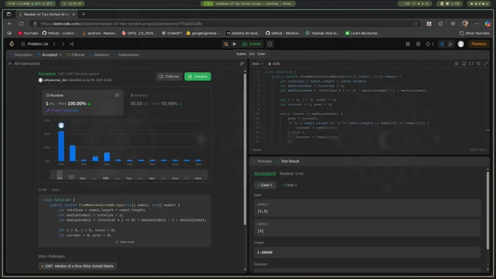This screenshot has height=279, width=496.
Task: Switch to the Test Result tab
Action: (287, 161)
